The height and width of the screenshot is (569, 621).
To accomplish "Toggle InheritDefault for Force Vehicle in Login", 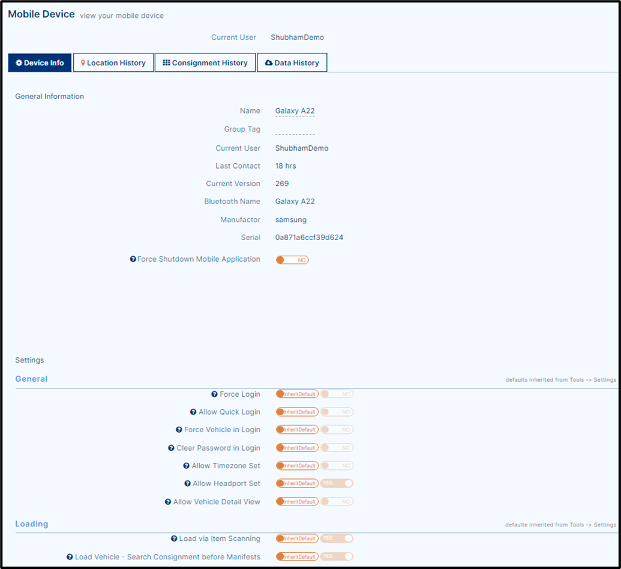I will [297, 430].
